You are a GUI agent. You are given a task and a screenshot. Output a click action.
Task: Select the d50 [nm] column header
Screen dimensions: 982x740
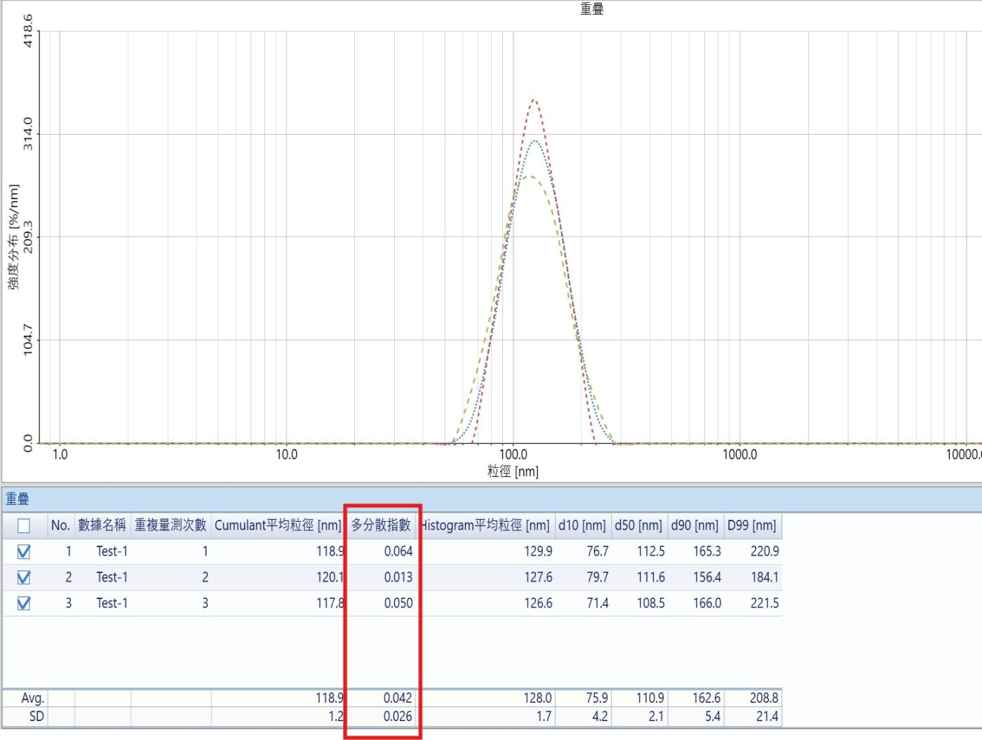click(x=638, y=525)
